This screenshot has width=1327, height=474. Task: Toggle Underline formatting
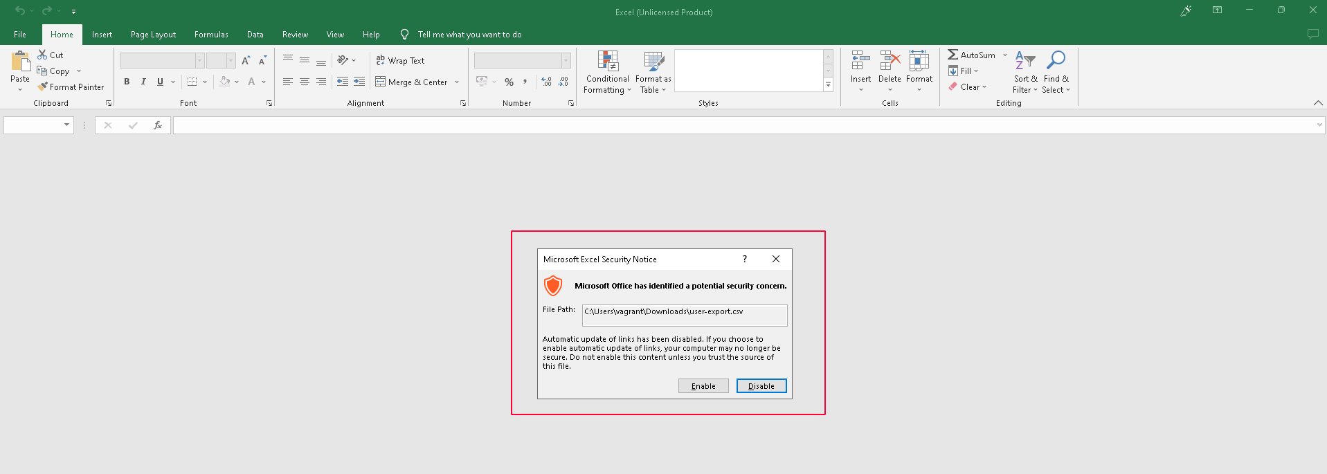(160, 82)
